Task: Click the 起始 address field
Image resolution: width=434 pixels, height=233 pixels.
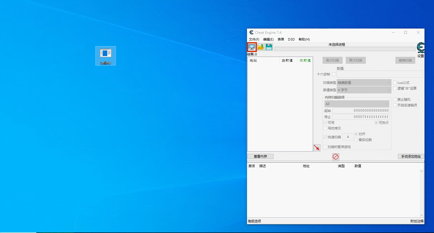Action: tap(361, 111)
